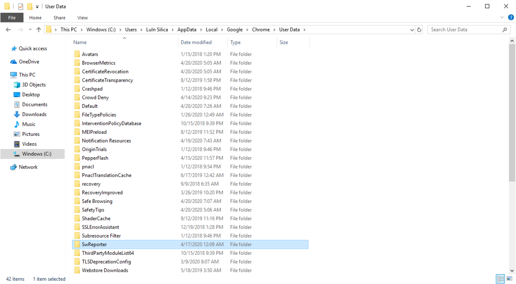Click the New folder quick access icon
The image size is (516, 284).
pos(29,6)
